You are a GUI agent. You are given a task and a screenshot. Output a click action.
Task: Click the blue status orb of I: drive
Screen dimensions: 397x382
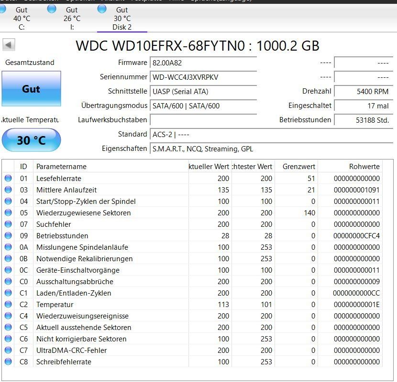52,9
